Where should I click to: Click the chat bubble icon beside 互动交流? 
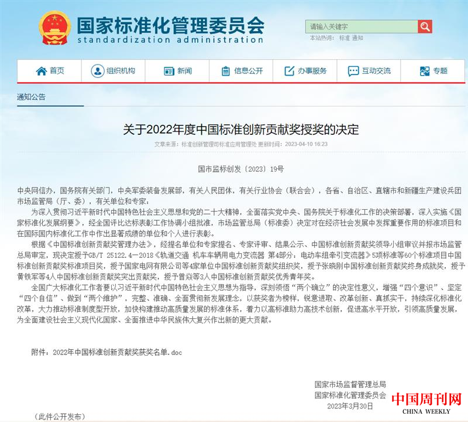pos(353,71)
